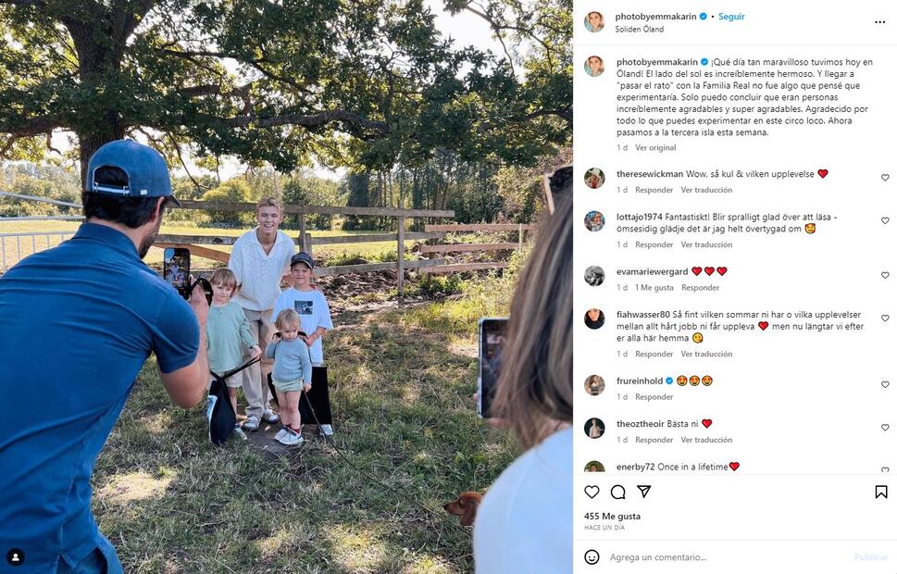Open photobyemmakarin's profile picture in the header

click(x=594, y=21)
